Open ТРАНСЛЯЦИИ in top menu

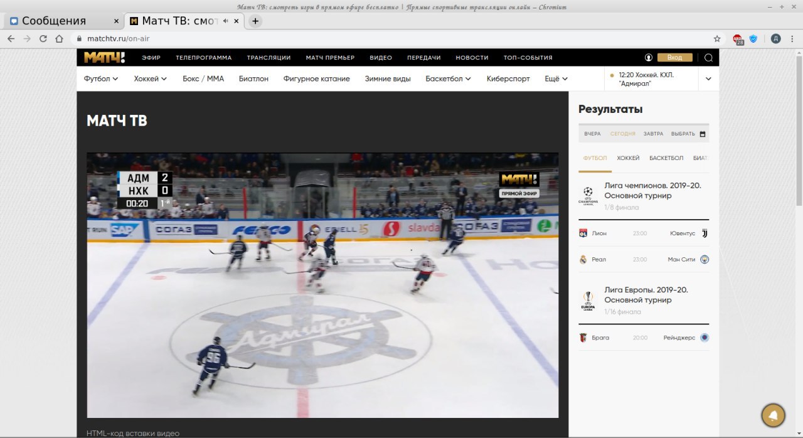point(269,58)
